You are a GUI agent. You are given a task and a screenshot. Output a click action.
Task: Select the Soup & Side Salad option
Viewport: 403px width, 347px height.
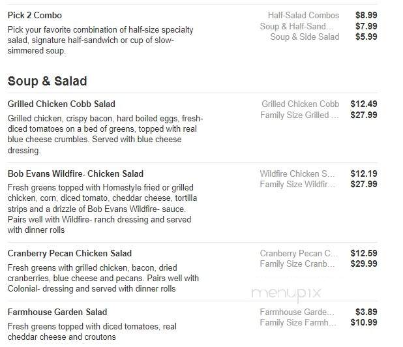pyautogui.click(x=305, y=37)
